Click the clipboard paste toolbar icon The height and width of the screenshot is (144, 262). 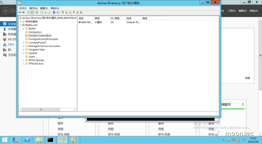(37, 12)
